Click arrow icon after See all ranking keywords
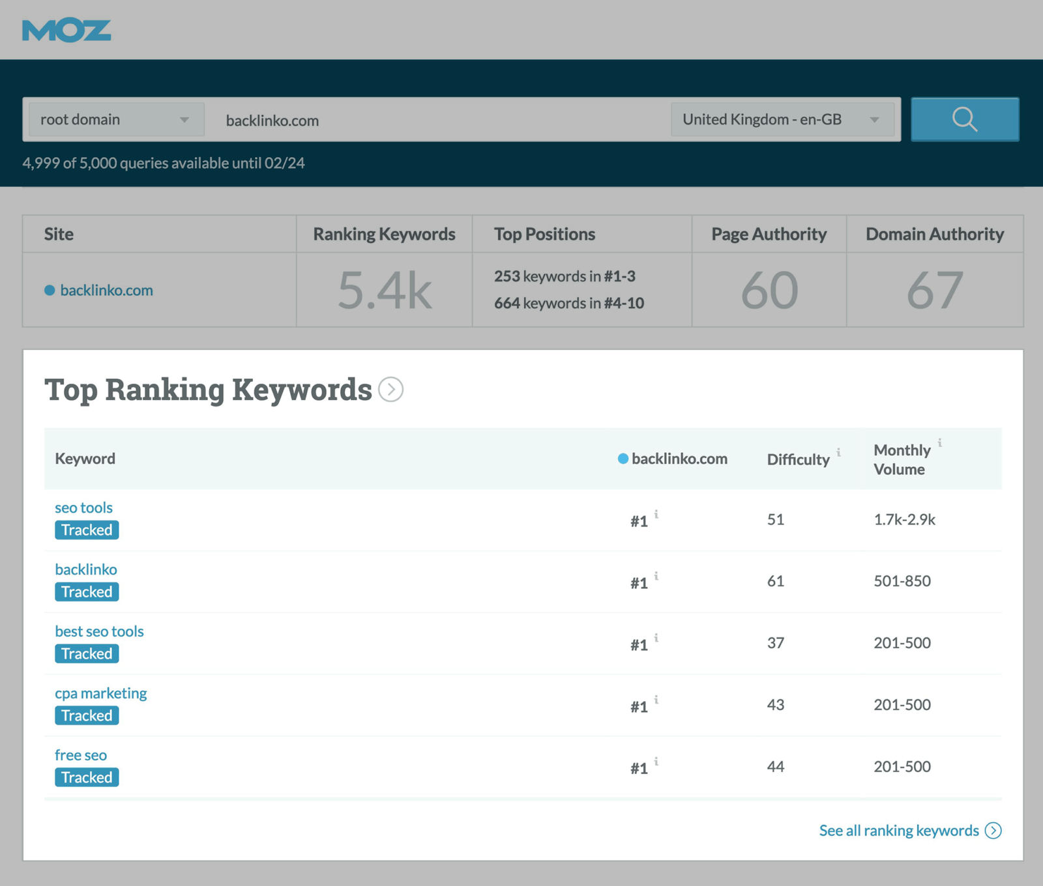This screenshot has width=1043, height=886. [993, 831]
